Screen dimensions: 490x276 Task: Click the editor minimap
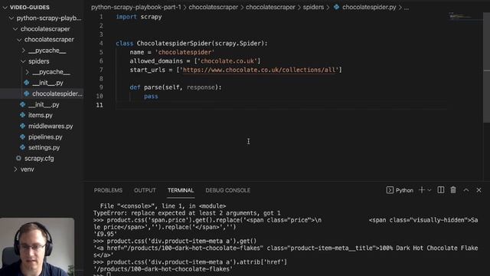click(460, 16)
